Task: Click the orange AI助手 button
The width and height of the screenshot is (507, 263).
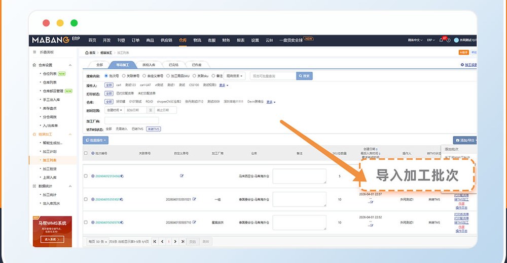Action: [464, 52]
